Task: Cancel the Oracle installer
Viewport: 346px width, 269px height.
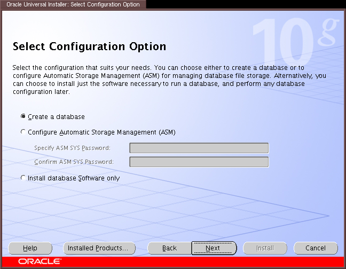Action: [315, 248]
